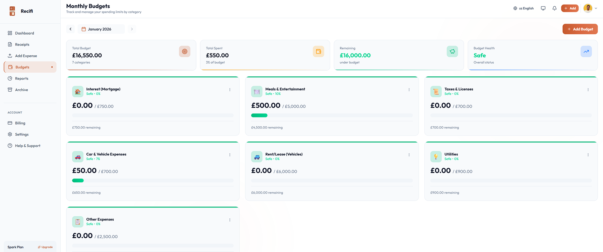Go to Reports section
603x252 pixels.
coord(22,78)
